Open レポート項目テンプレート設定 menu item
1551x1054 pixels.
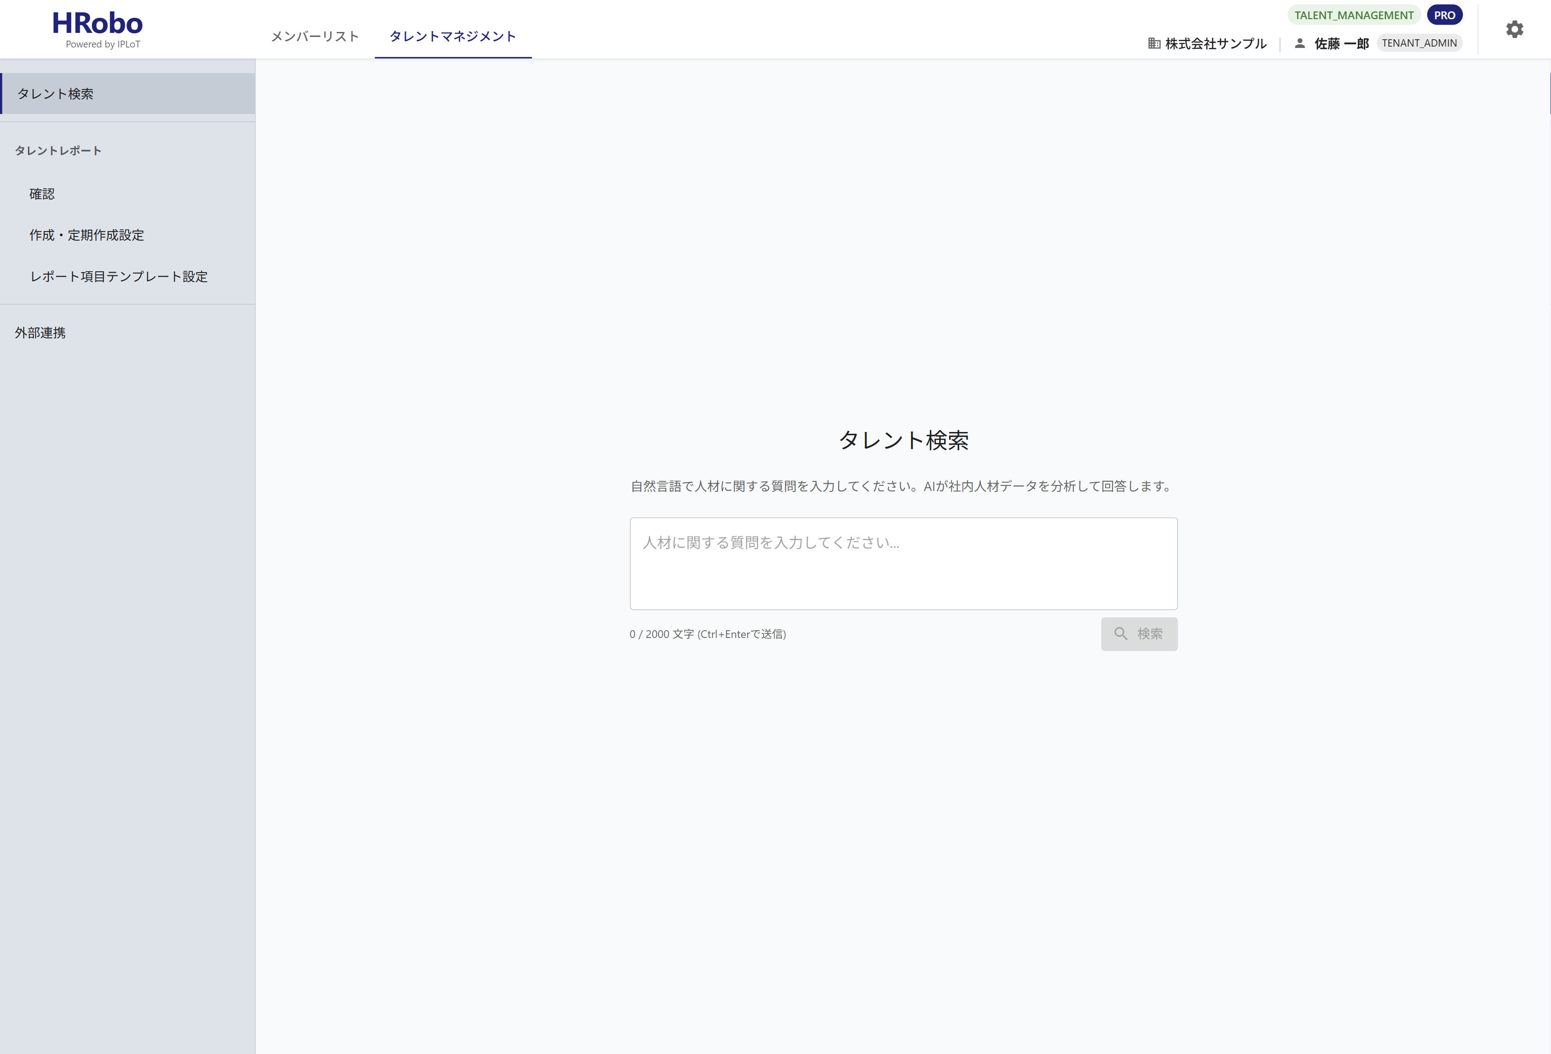127,276
